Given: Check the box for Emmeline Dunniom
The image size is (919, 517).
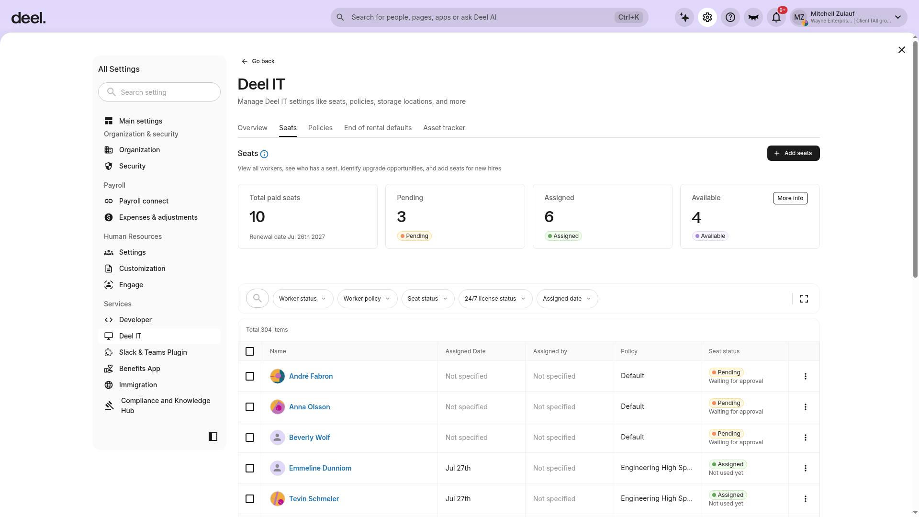Looking at the screenshot, I should tap(250, 468).
